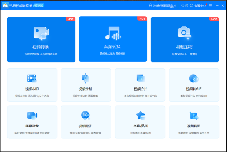Open the 视频截图 picture icon
The width and height of the screenshot is (227, 152).
tap(194, 116)
